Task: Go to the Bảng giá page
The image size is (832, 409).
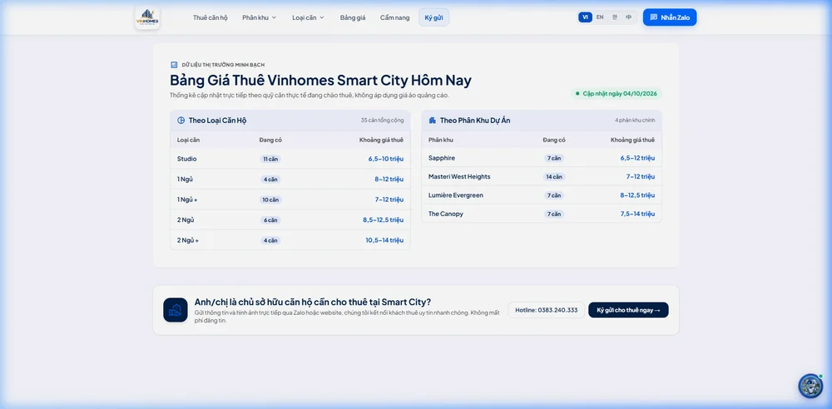Action: coord(353,17)
